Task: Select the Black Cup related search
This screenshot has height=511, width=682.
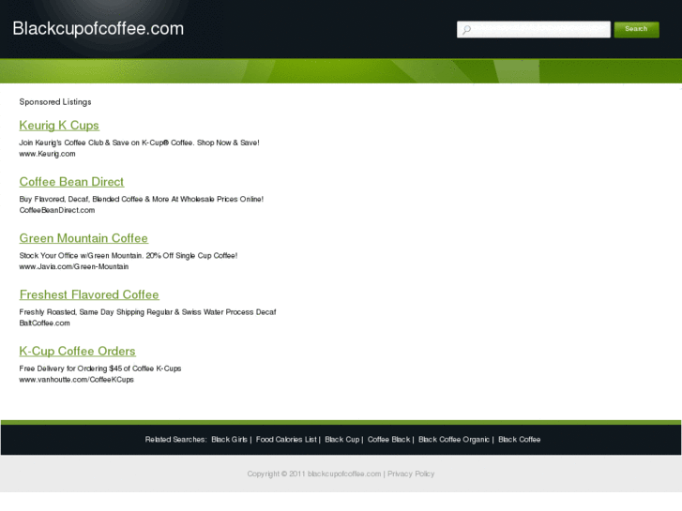Action: (342, 439)
